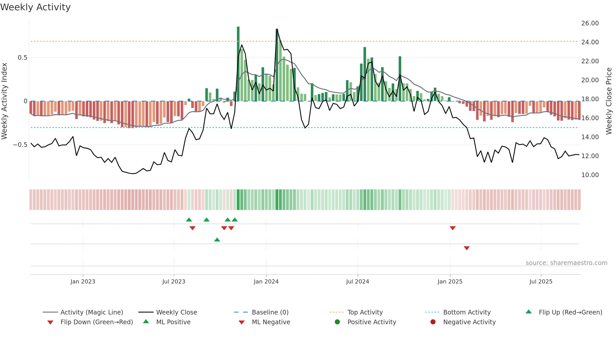Screen dimensions: 616x346
Task: Click the Jul 2023 x-axis label
Action: tap(174, 281)
